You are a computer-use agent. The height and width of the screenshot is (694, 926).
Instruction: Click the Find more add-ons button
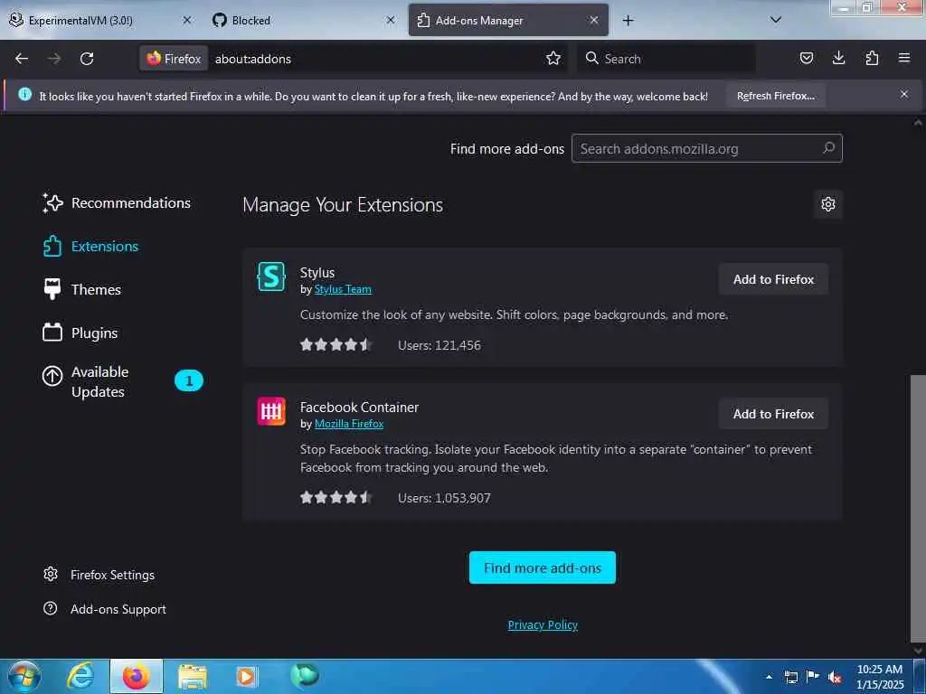coord(543,567)
